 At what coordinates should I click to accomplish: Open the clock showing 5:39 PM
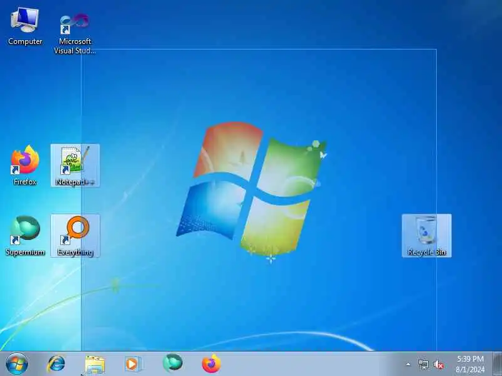470,364
